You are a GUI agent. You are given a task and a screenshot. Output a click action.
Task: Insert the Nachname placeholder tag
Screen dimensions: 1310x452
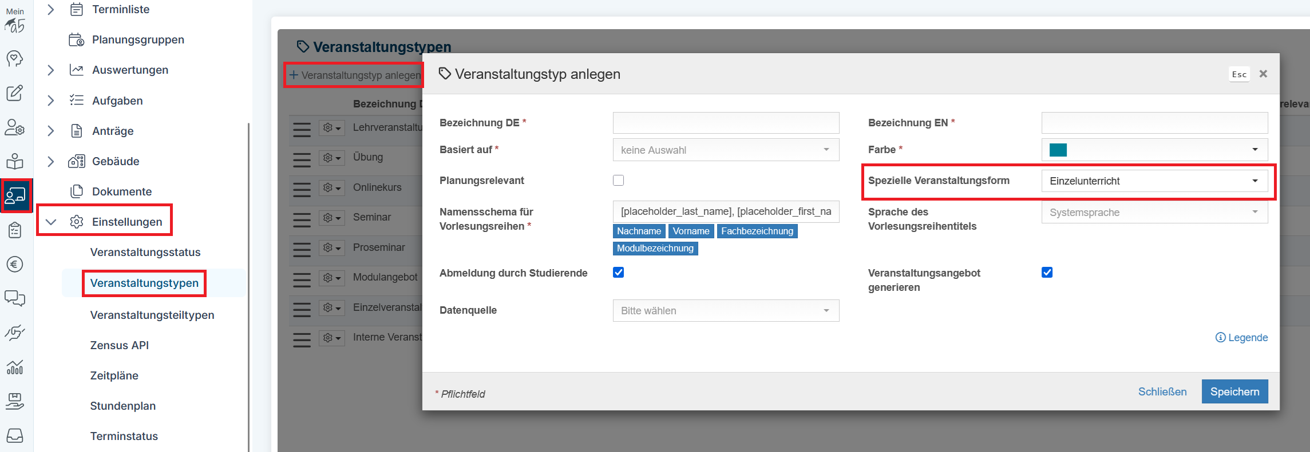pos(639,231)
